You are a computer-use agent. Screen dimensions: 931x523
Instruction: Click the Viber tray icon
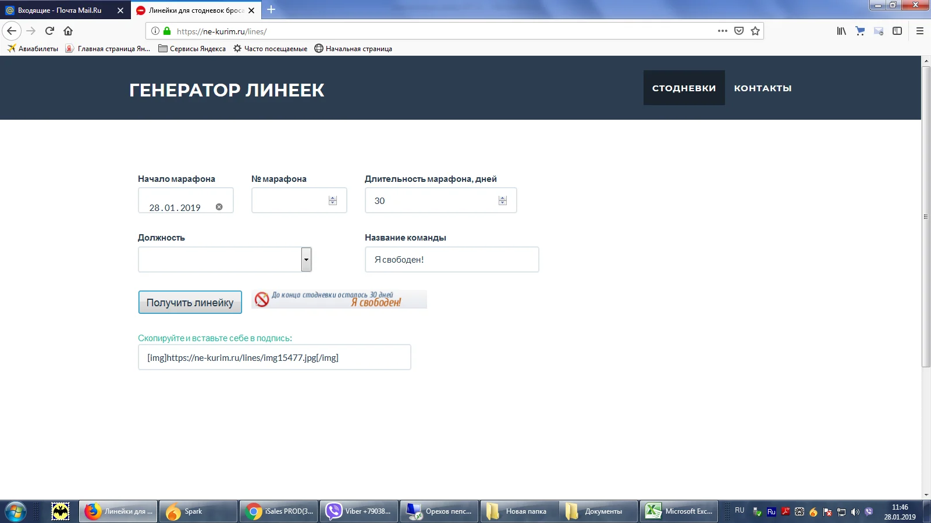click(x=869, y=512)
